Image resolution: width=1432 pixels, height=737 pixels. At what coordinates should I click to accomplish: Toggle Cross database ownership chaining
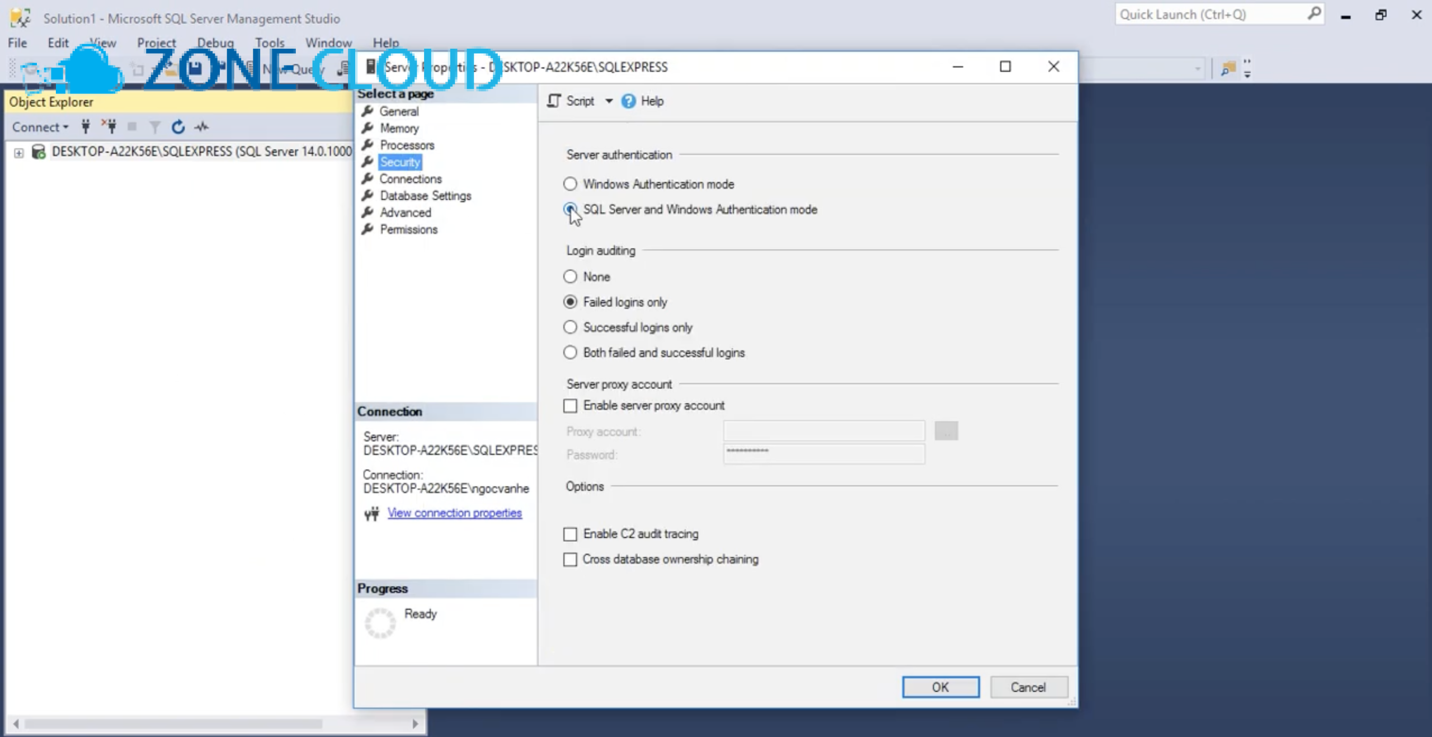point(570,559)
